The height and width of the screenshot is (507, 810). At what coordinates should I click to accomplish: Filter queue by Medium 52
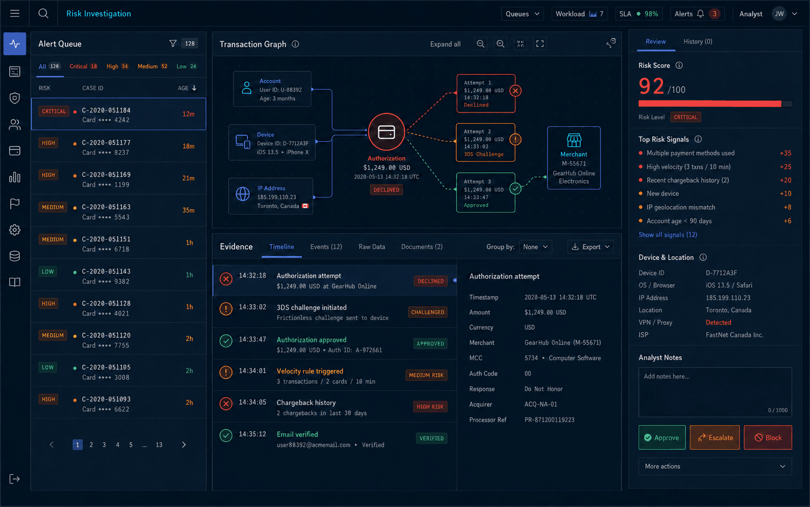[x=153, y=66]
